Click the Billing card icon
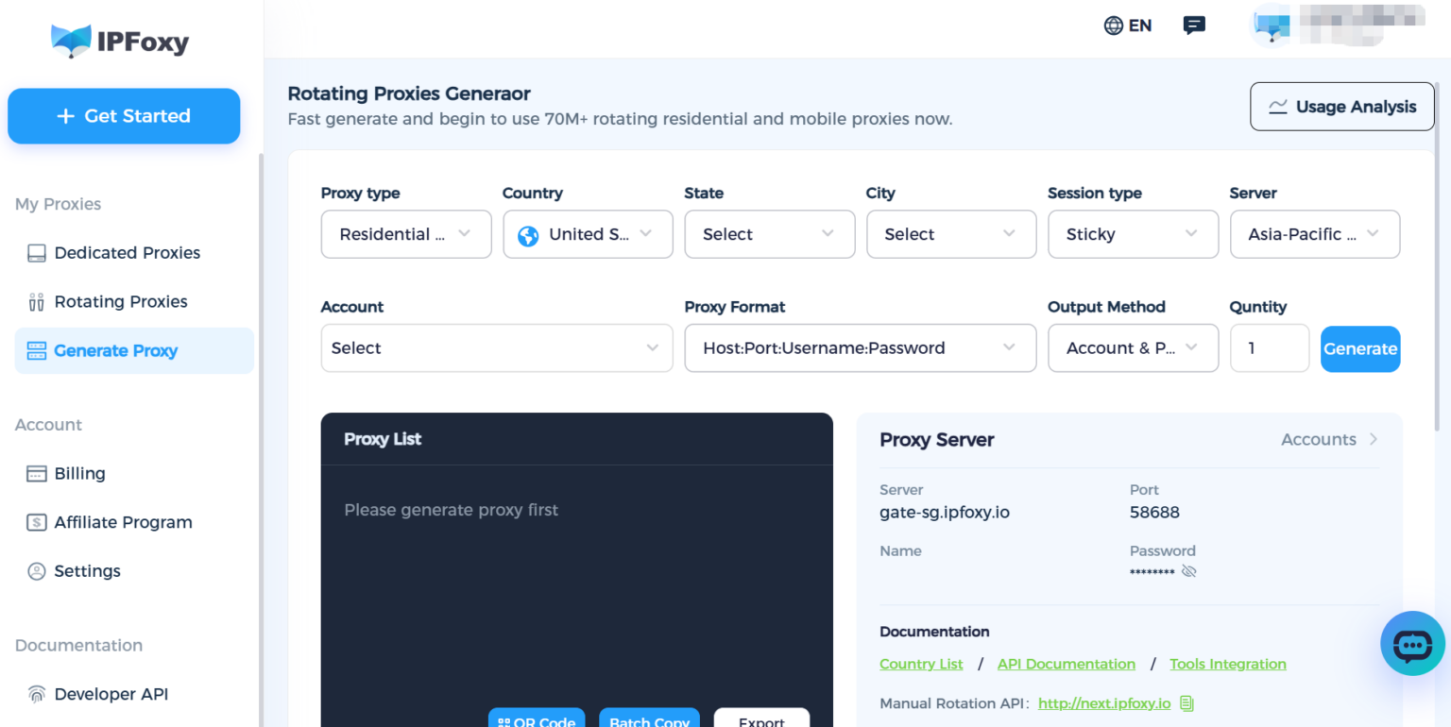The width and height of the screenshot is (1451, 727). coord(36,473)
